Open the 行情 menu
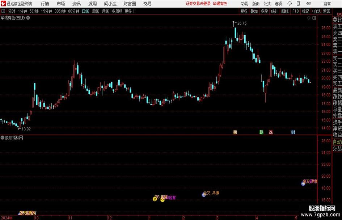 pos(45,4)
